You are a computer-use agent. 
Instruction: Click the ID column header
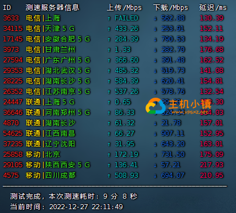click(7, 8)
